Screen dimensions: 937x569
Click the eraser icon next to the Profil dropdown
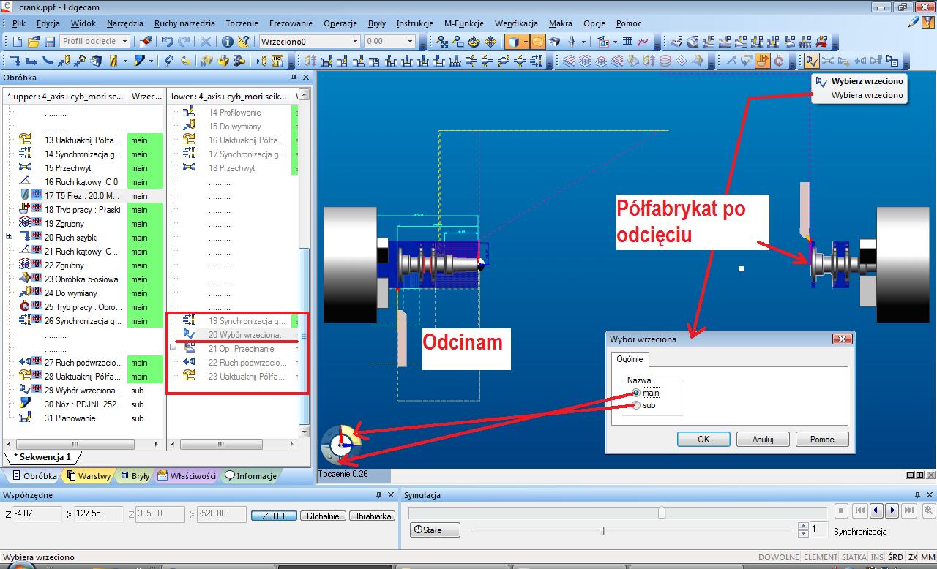[x=145, y=42]
